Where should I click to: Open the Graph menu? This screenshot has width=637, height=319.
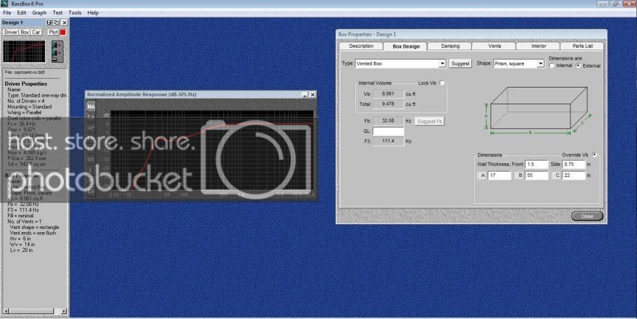[x=39, y=12]
